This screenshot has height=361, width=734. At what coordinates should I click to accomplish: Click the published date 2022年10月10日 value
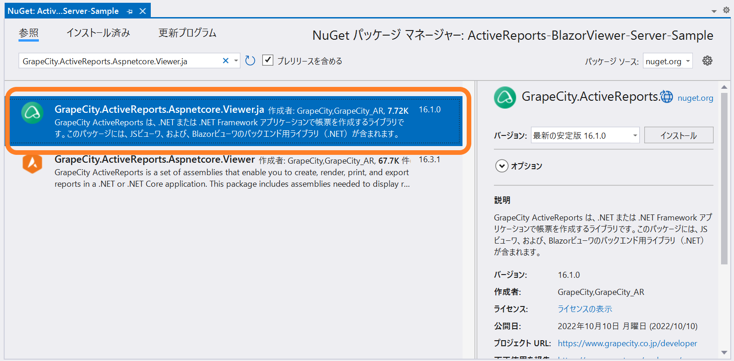point(628,326)
